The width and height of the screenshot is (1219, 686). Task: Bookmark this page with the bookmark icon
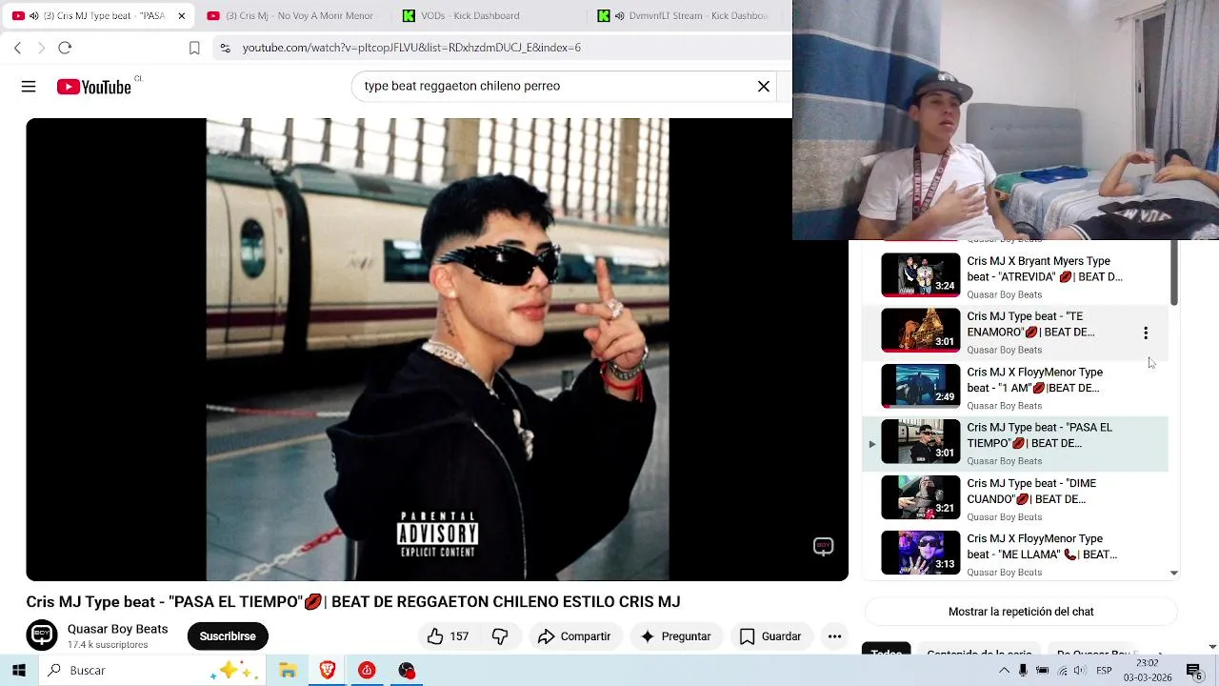pyautogui.click(x=194, y=48)
